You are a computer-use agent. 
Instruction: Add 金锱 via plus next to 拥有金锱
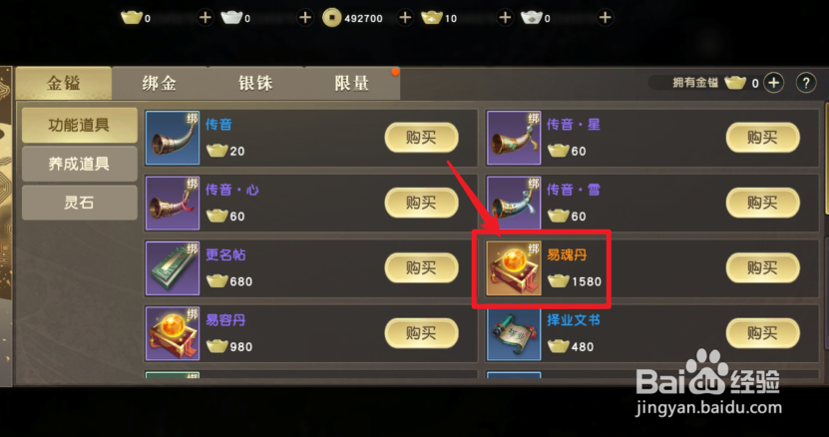(x=774, y=83)
